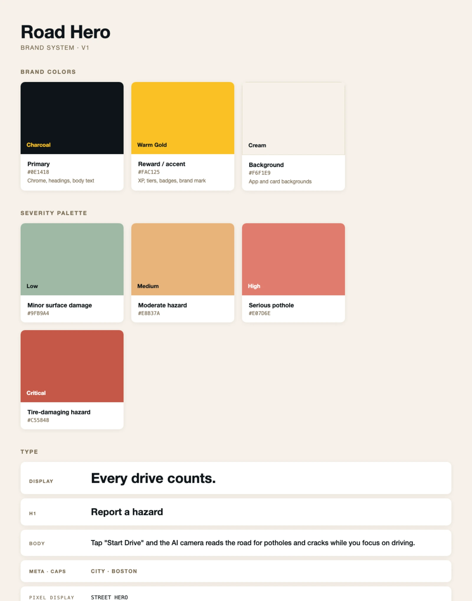Screen dimensions: 472x601
Task: Click the DISPLAY type row label
Action: pyautogui.click(x=41, y=481)
